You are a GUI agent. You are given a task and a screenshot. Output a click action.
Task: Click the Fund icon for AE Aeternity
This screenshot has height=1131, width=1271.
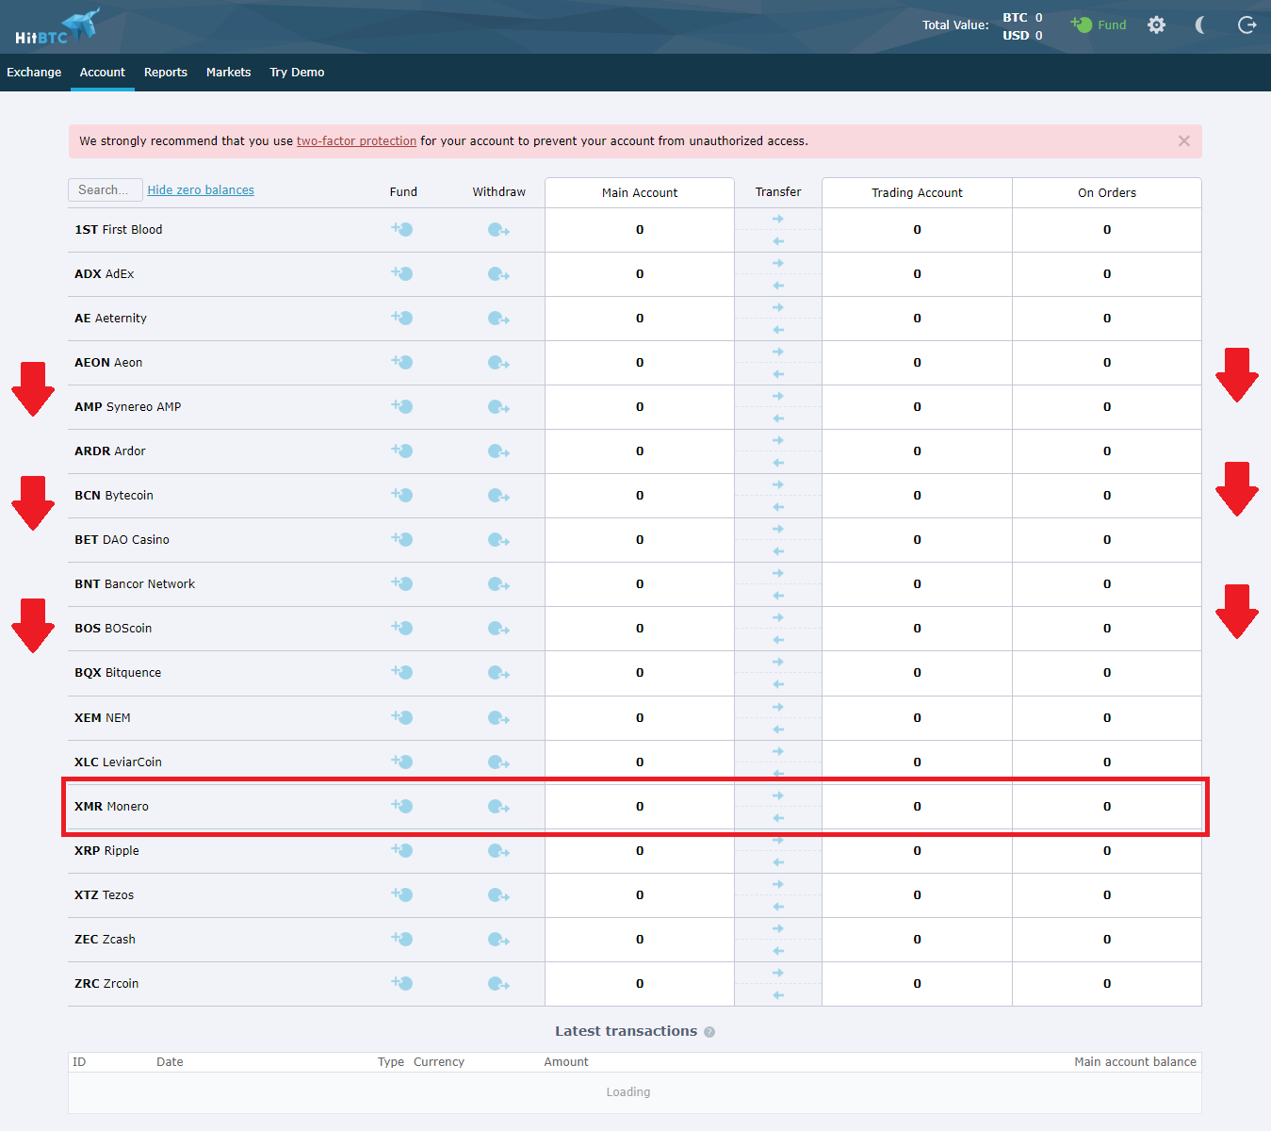click(x=402, y=318)
